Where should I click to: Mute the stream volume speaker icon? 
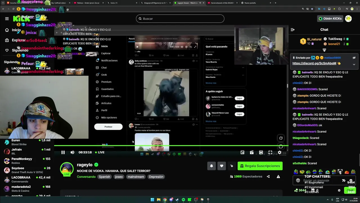[72, 152]
